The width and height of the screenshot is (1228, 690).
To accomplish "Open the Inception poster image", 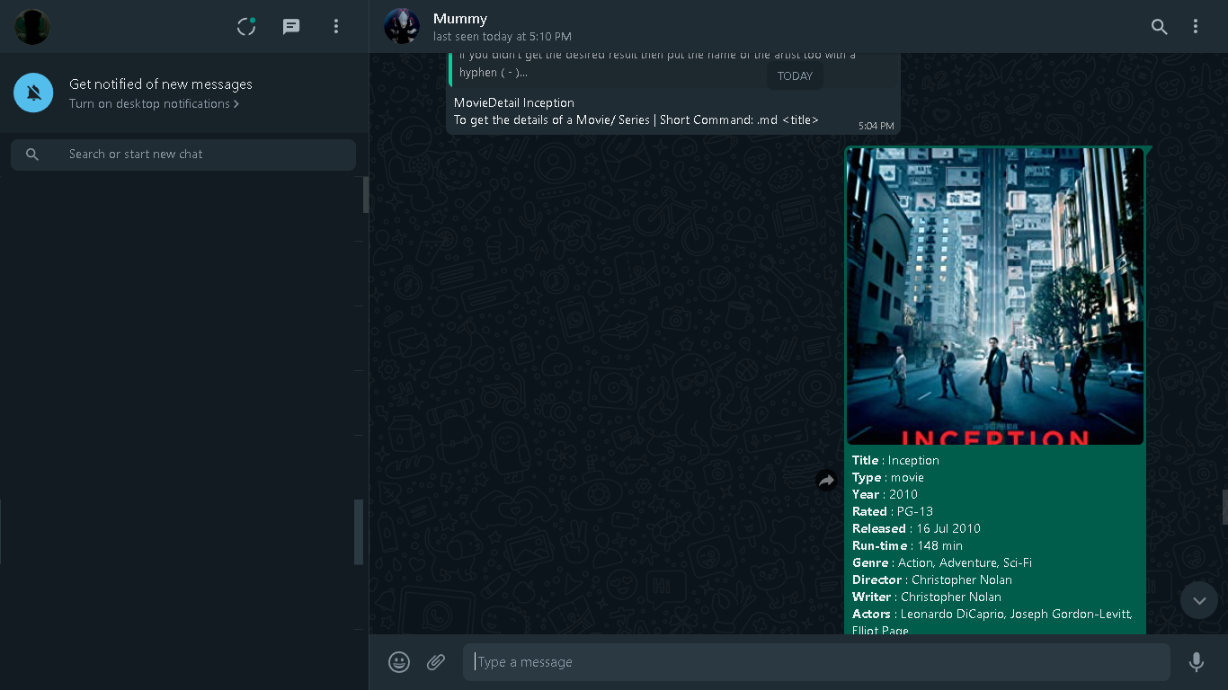I will (995, 296).
